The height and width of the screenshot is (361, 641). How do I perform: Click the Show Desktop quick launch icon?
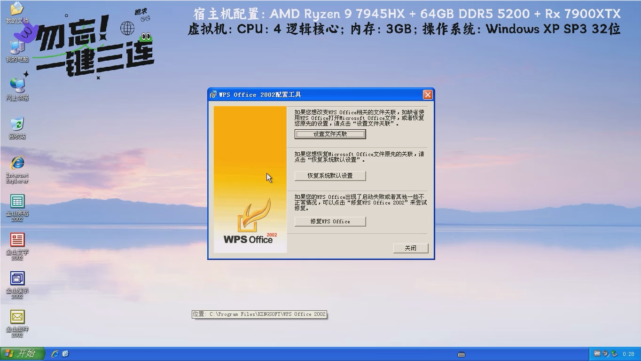point(65,353)
